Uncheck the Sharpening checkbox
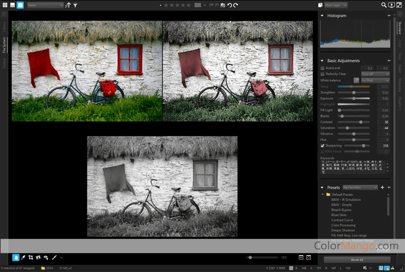 click(323, 145)
